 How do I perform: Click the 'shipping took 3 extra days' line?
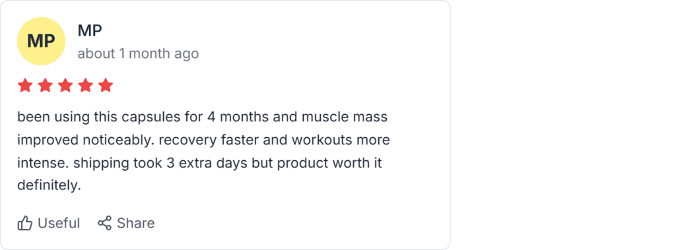[x=199, y=164]
